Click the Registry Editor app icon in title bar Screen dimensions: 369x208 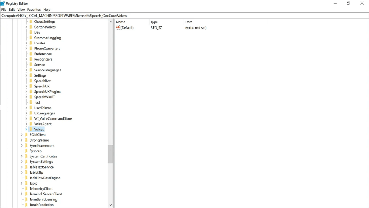point(3,3)
